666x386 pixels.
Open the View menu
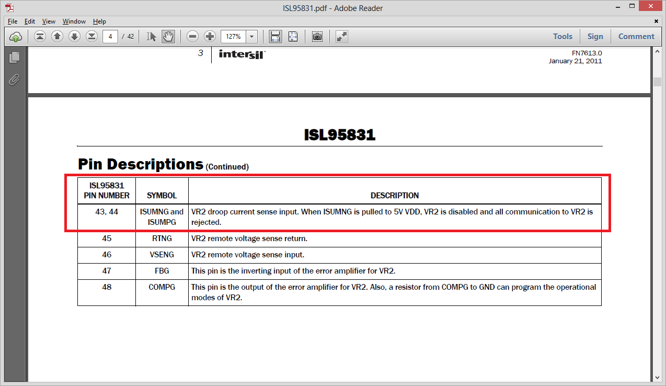49,21
